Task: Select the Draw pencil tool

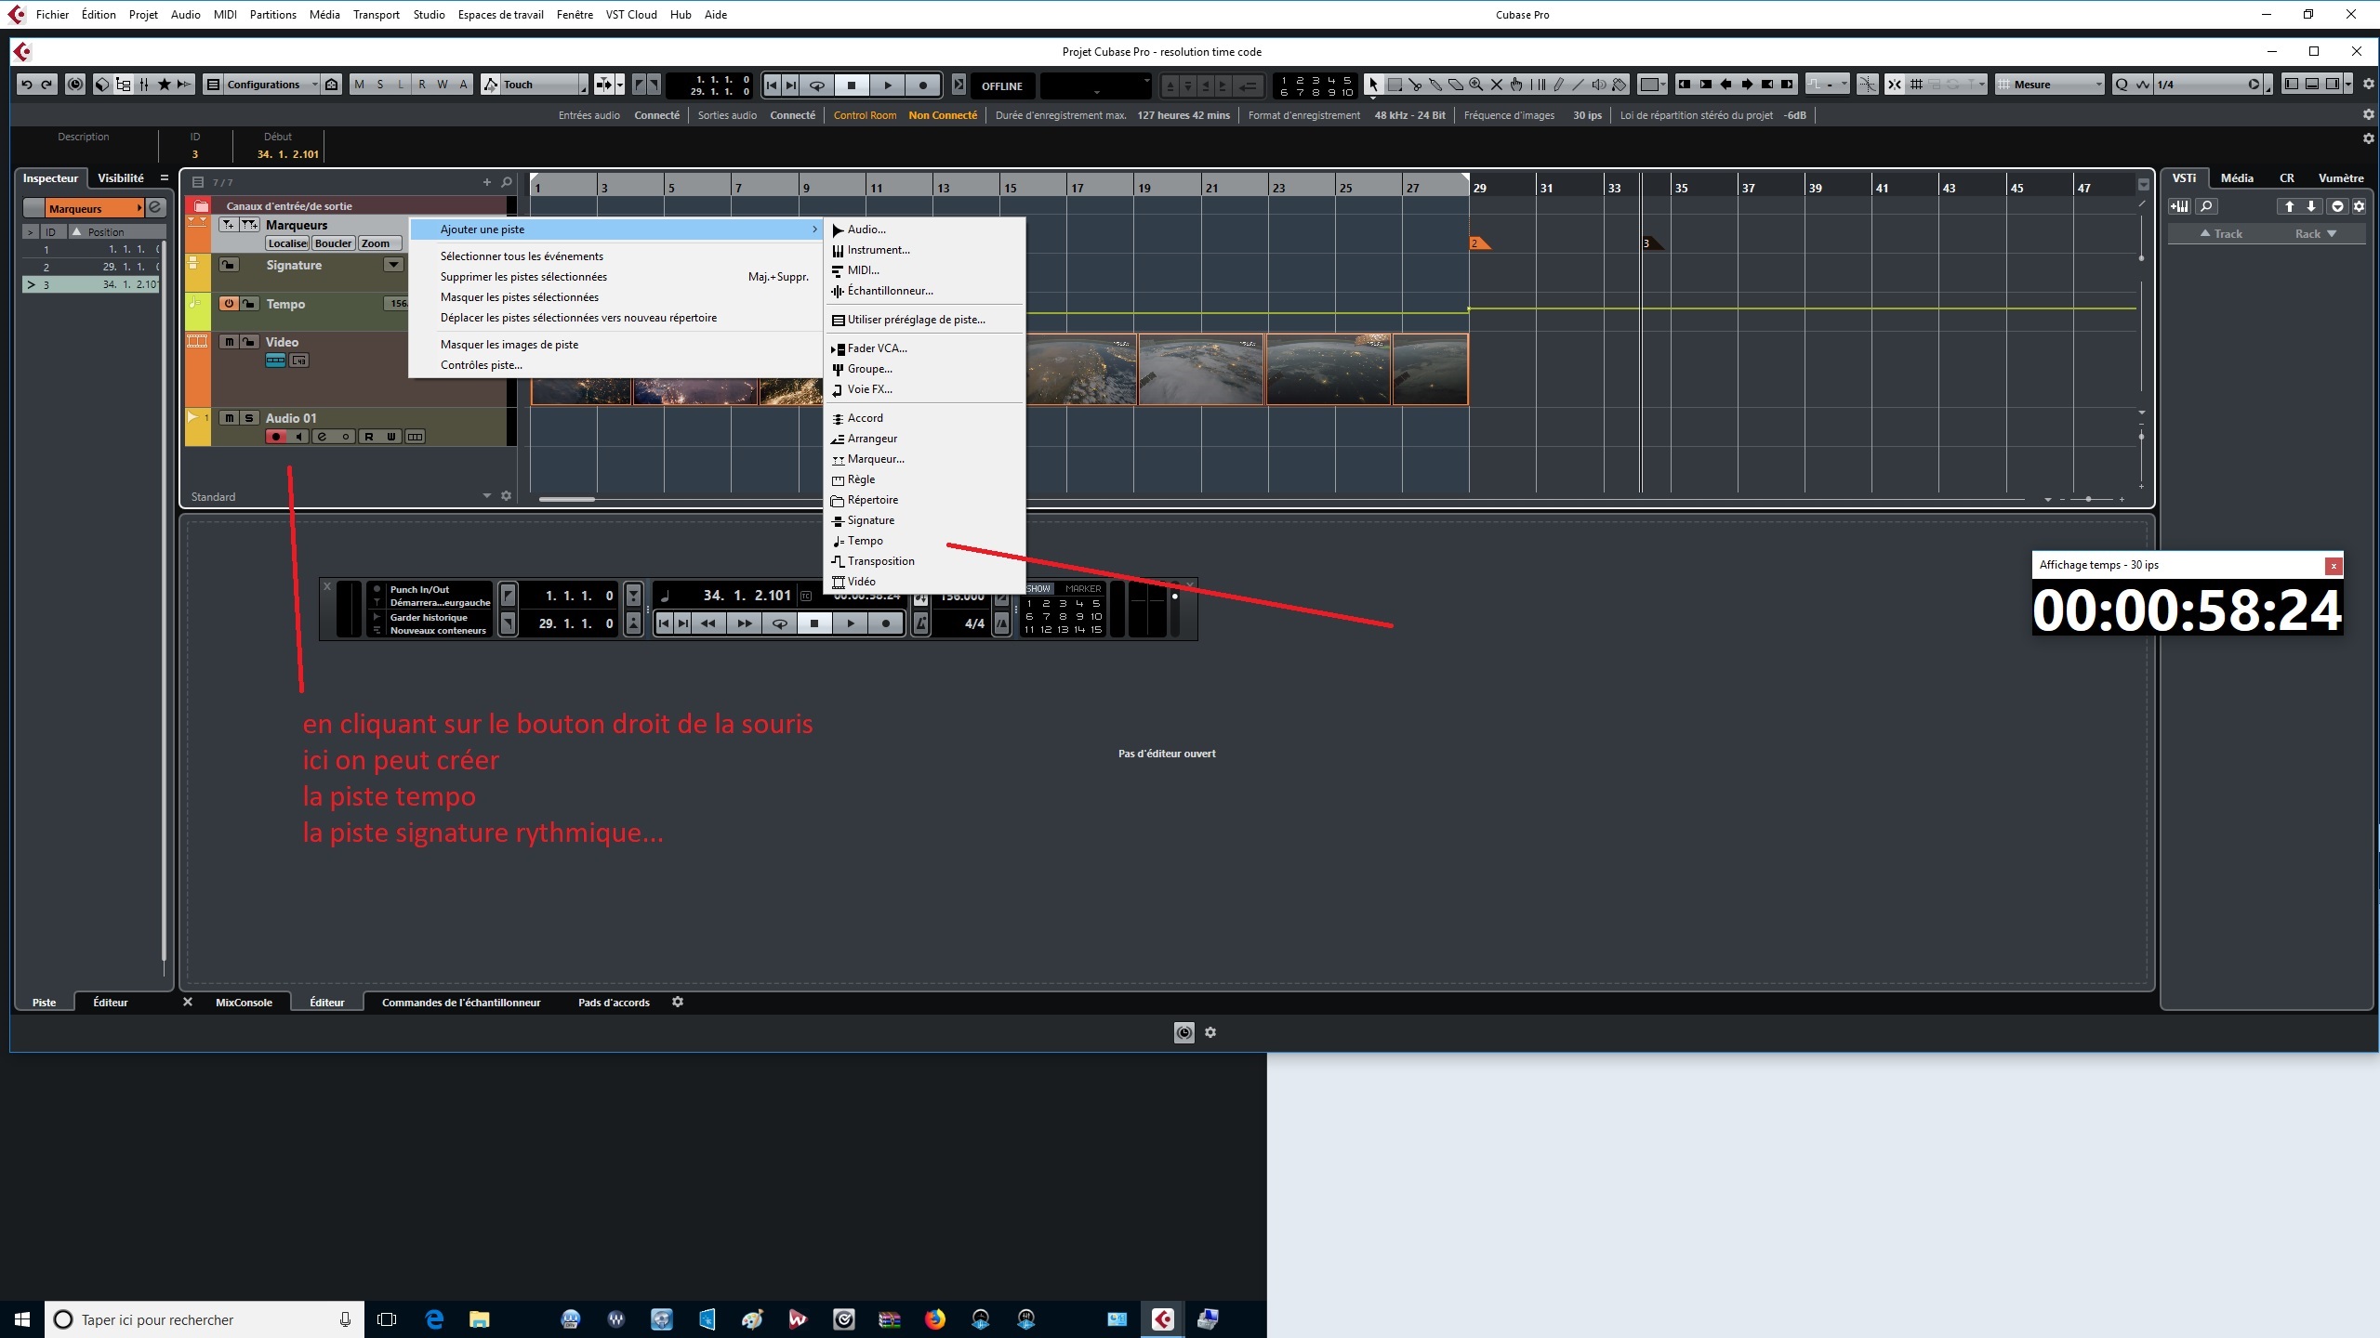Action: point(1559,85)
